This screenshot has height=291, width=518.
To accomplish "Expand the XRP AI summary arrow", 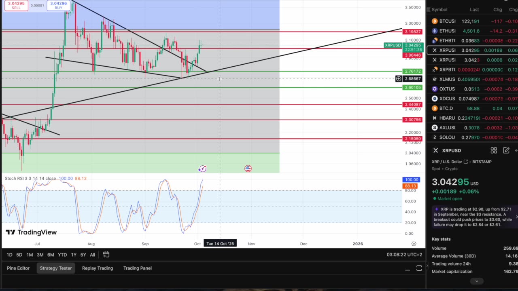I will 516,217.
